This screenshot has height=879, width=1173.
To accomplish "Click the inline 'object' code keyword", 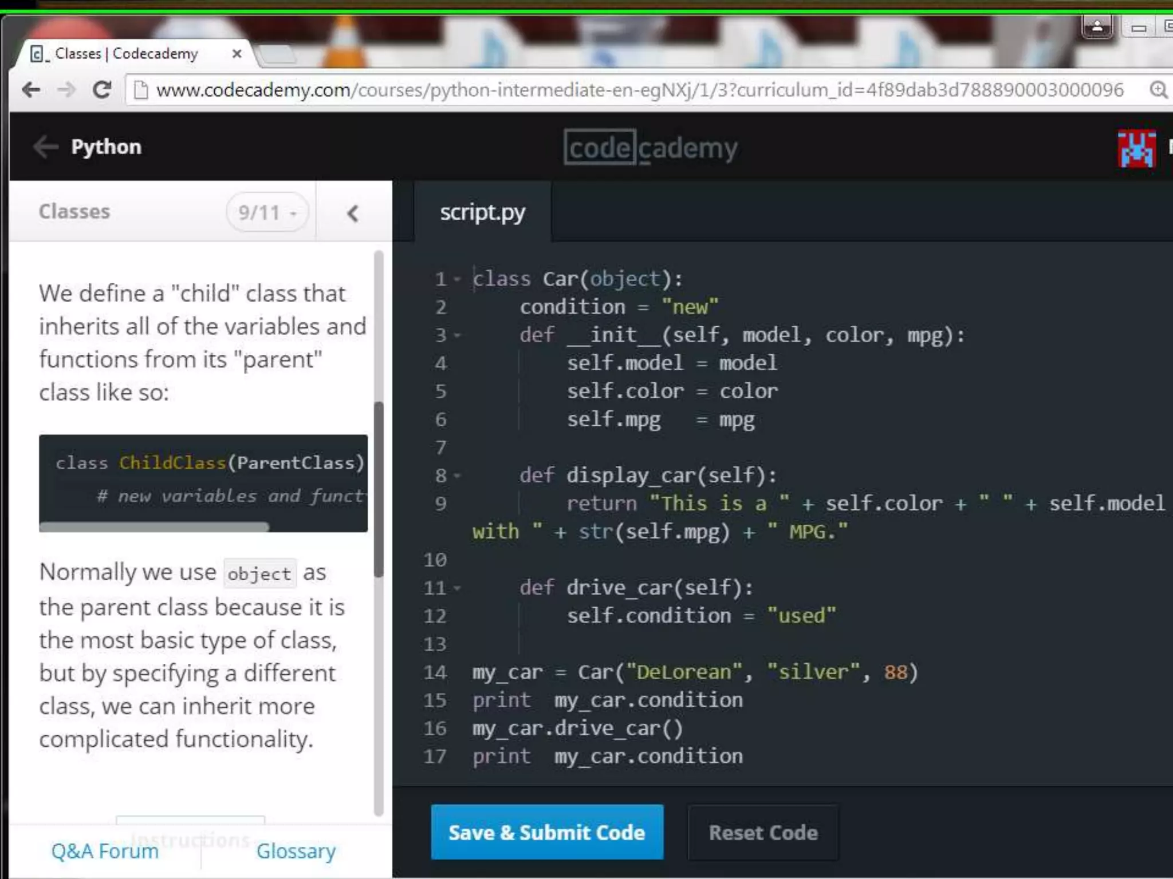I will tap(259, 573).
